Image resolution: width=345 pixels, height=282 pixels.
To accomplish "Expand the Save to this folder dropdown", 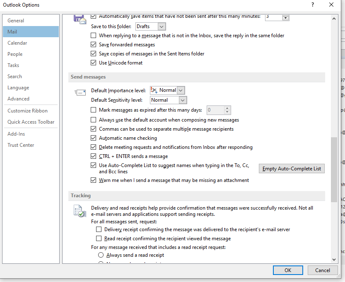I will click(162, 26).
